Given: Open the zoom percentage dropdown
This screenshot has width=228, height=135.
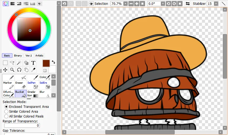Looking at the screenshot, I should tap(126, 3).
